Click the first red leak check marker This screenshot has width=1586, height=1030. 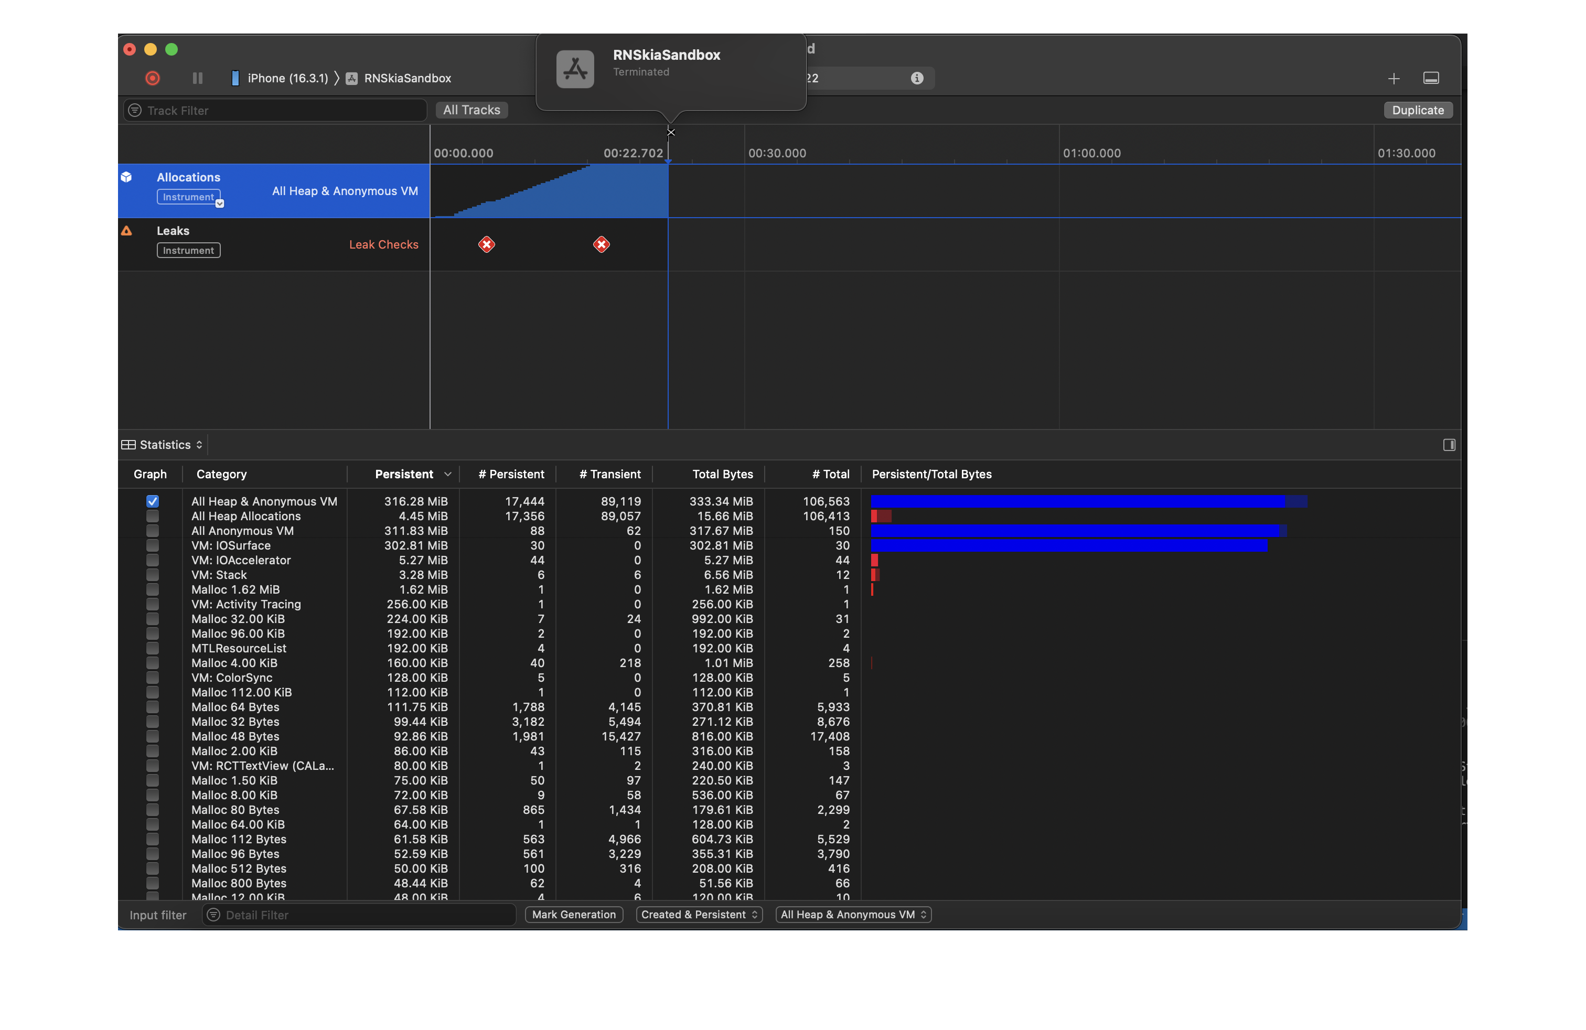(x=487, y=244)
